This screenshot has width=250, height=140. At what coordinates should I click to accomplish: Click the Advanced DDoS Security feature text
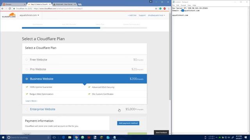click(103, 87)
